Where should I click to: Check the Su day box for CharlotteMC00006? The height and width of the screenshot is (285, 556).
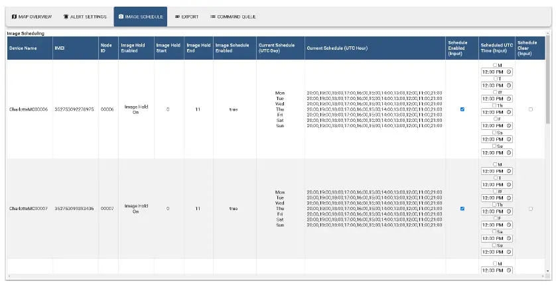click(x=494, y=146)
